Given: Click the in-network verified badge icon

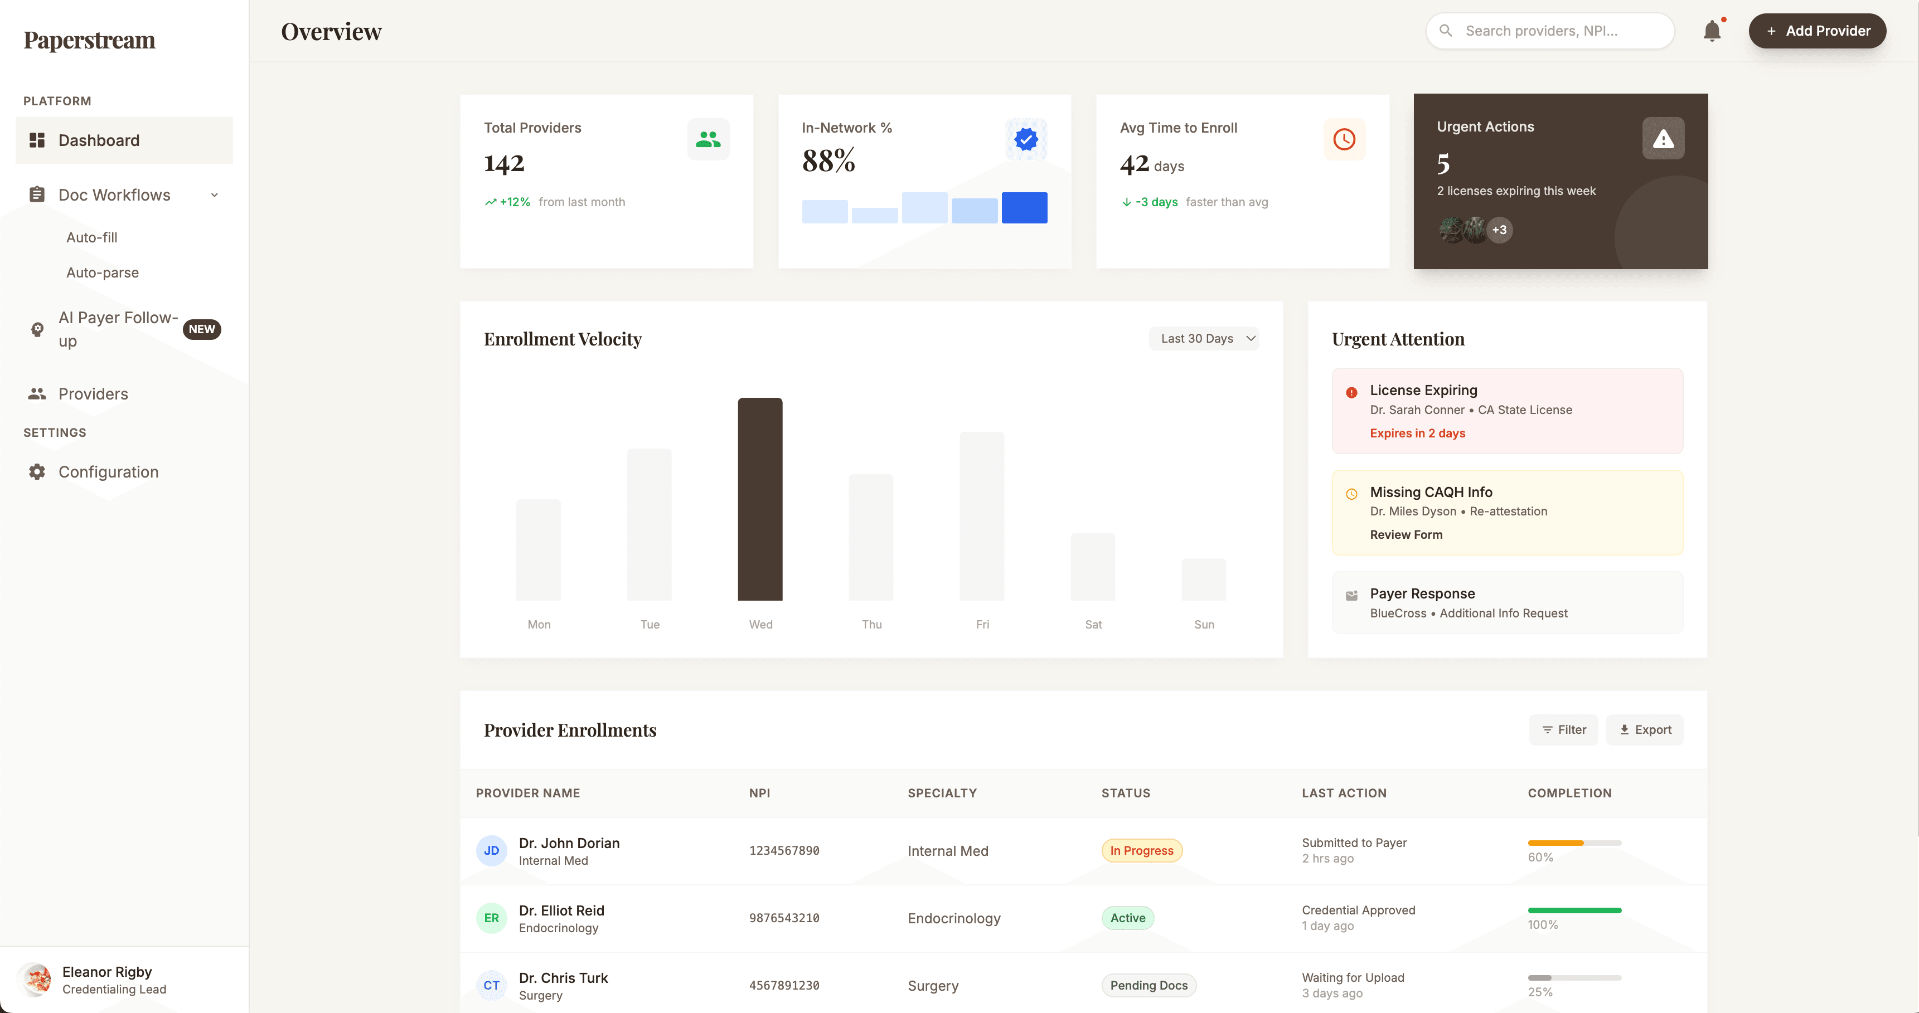Looking at the screenshot, I should 1026,138.
